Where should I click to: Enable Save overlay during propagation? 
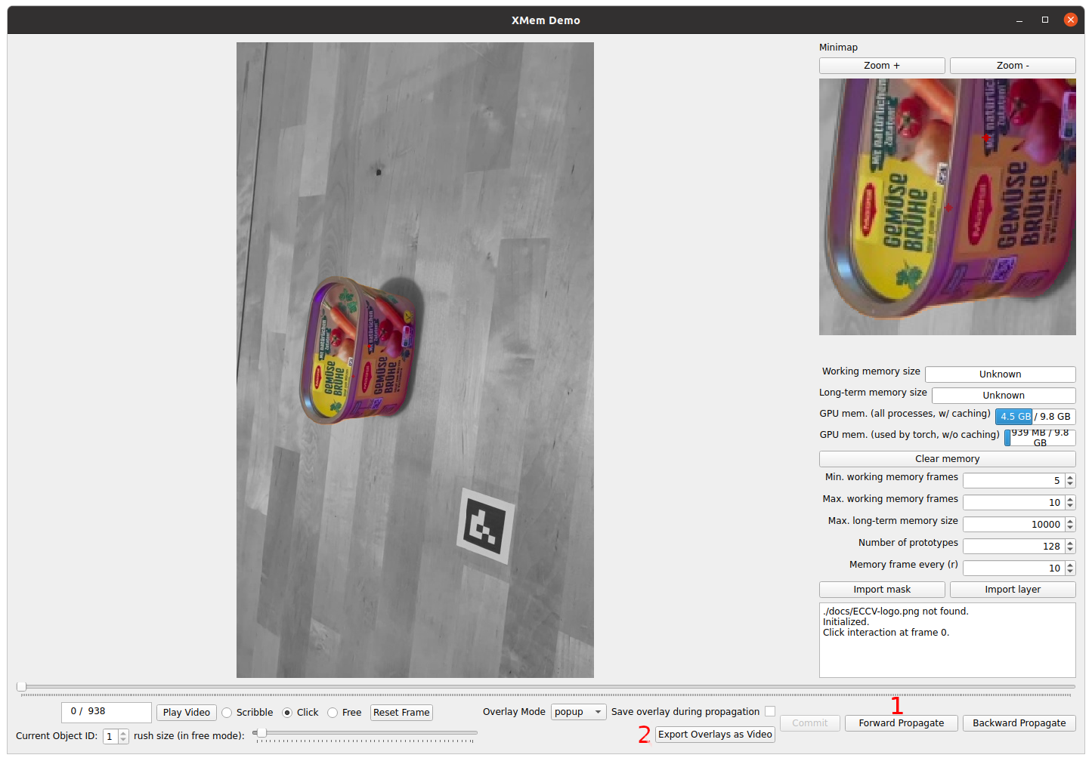(769, 711)
